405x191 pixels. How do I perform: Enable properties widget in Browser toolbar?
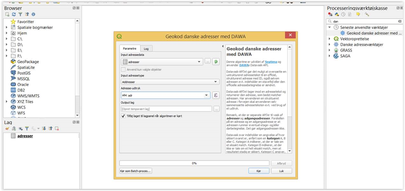pyautogui.click(x=33, y=14)
